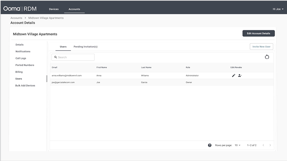Viewport: 287px width, 161px height.
Task: Open the Devices menu in top navigation
Action: [x=54, y=9]
